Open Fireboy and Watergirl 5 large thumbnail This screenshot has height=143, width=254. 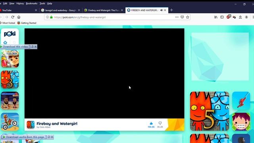coord(210,111)
